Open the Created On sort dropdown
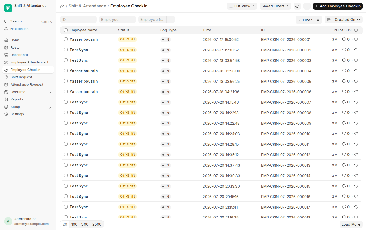369x230 pixels. tap(347, 20)
